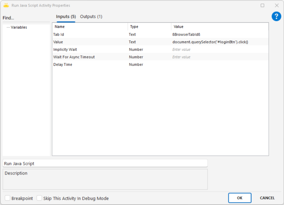Edit the Tab Id value field
Screen dimensions: 284x205
click(x=219, y=35)
